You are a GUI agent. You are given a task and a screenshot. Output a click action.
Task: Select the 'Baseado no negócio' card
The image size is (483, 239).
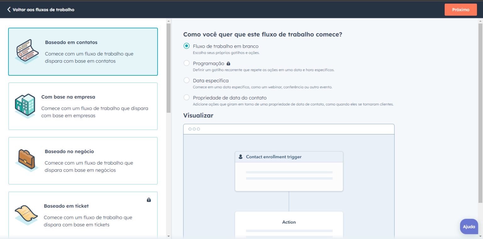[x=83, y=160]
